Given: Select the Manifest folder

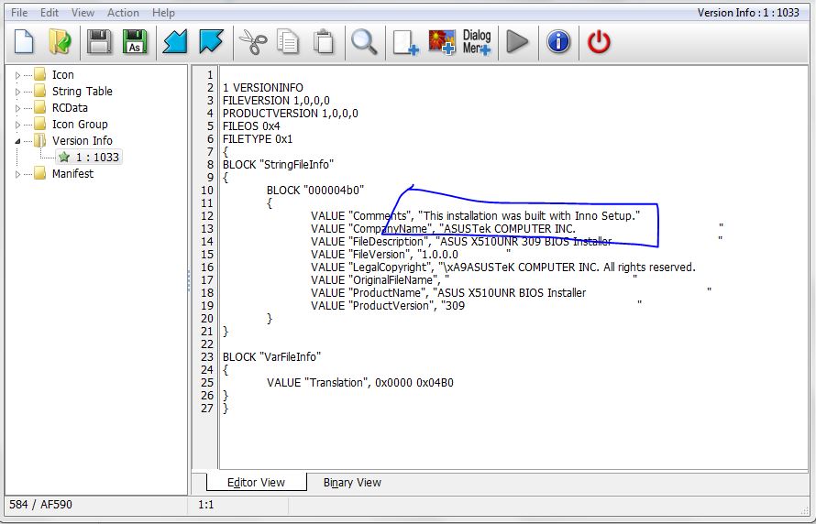Looking at the screenshot, I should pos(72,174).
